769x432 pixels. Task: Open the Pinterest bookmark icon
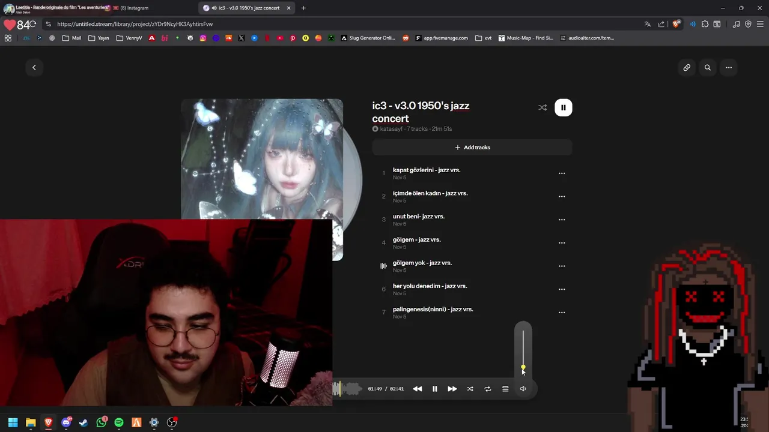(x=293, y=38)
